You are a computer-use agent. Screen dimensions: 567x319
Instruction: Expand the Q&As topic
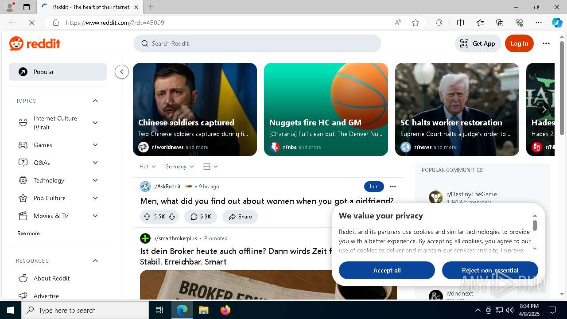tap(95, 163)
